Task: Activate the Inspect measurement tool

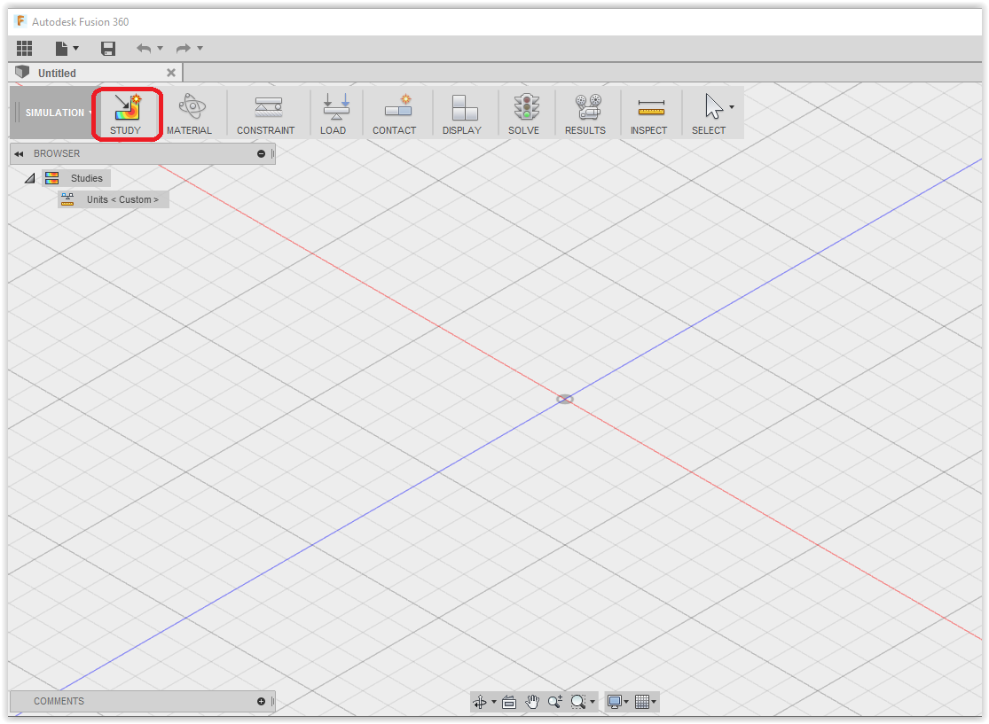Action: 648,113
